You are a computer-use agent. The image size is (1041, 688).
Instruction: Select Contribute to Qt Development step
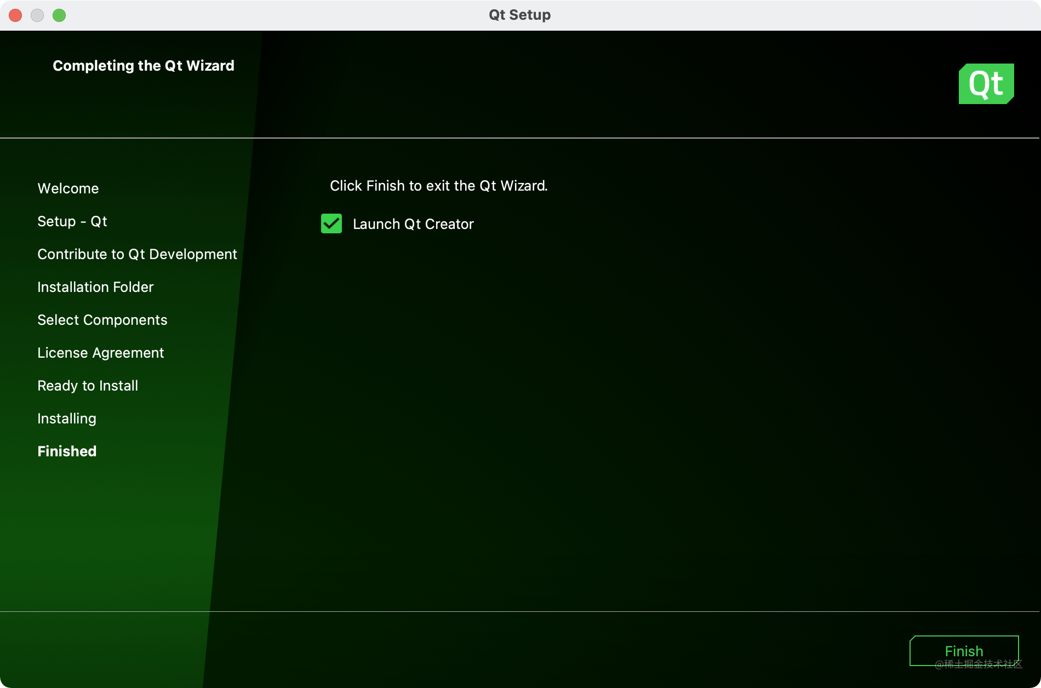137,254
